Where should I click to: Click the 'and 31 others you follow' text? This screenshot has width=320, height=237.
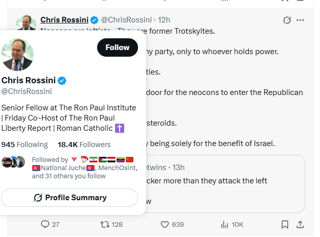pyautogui.click(x=68, y=176)
